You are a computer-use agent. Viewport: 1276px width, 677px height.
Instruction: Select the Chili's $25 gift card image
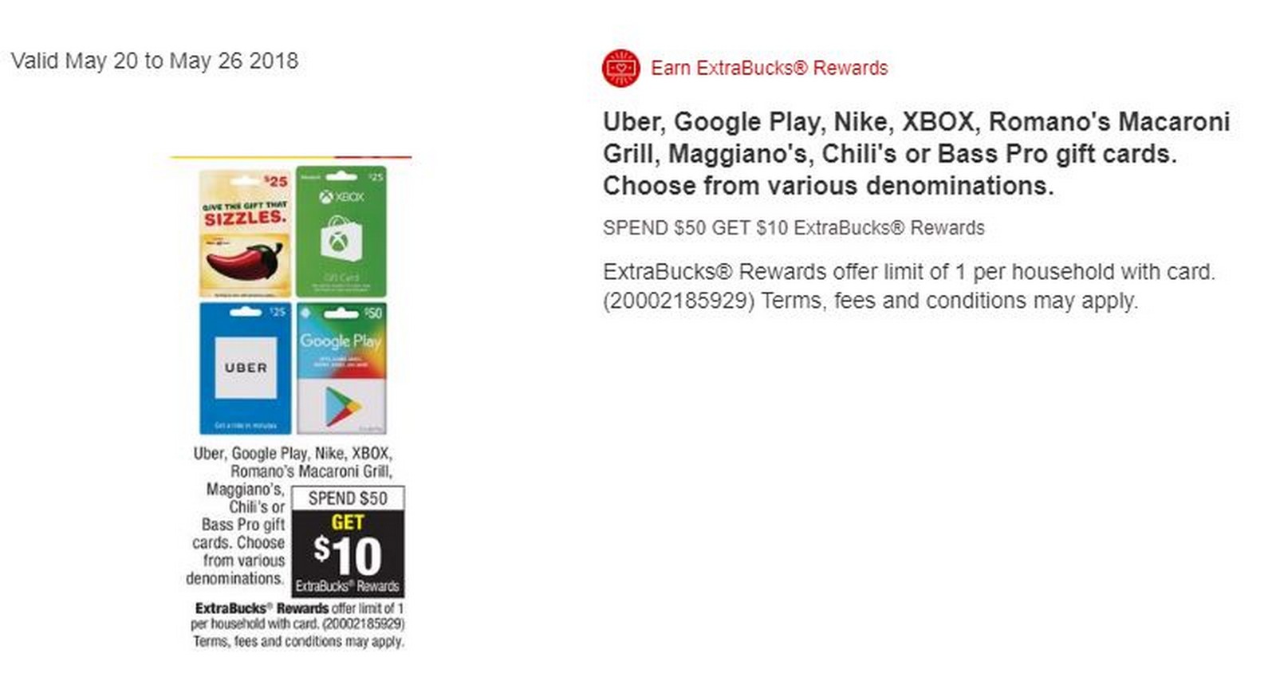[245, 232]
